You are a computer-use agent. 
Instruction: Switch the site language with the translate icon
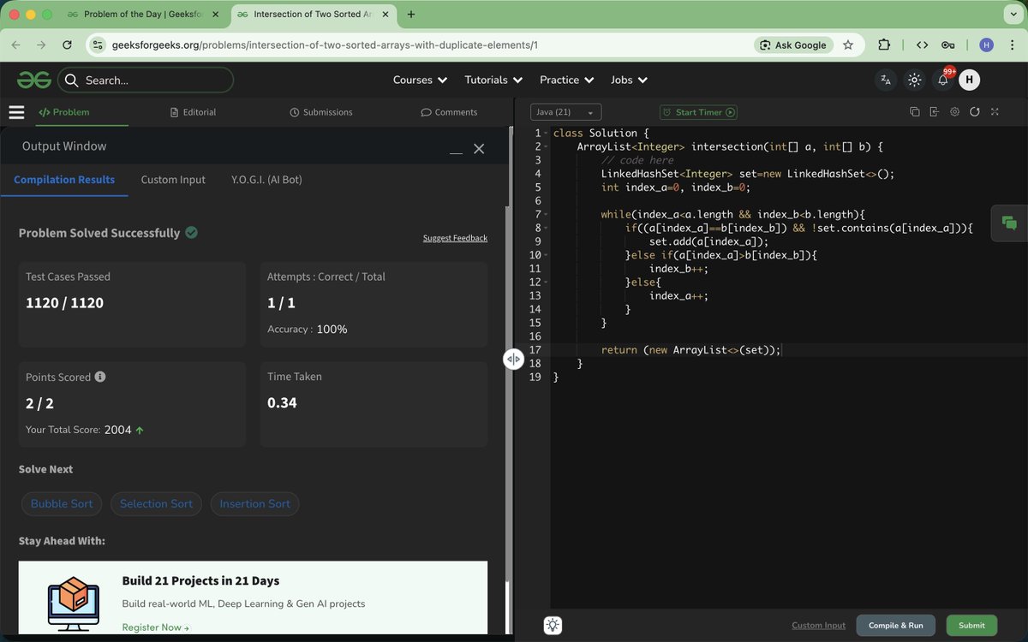point(886,80)
